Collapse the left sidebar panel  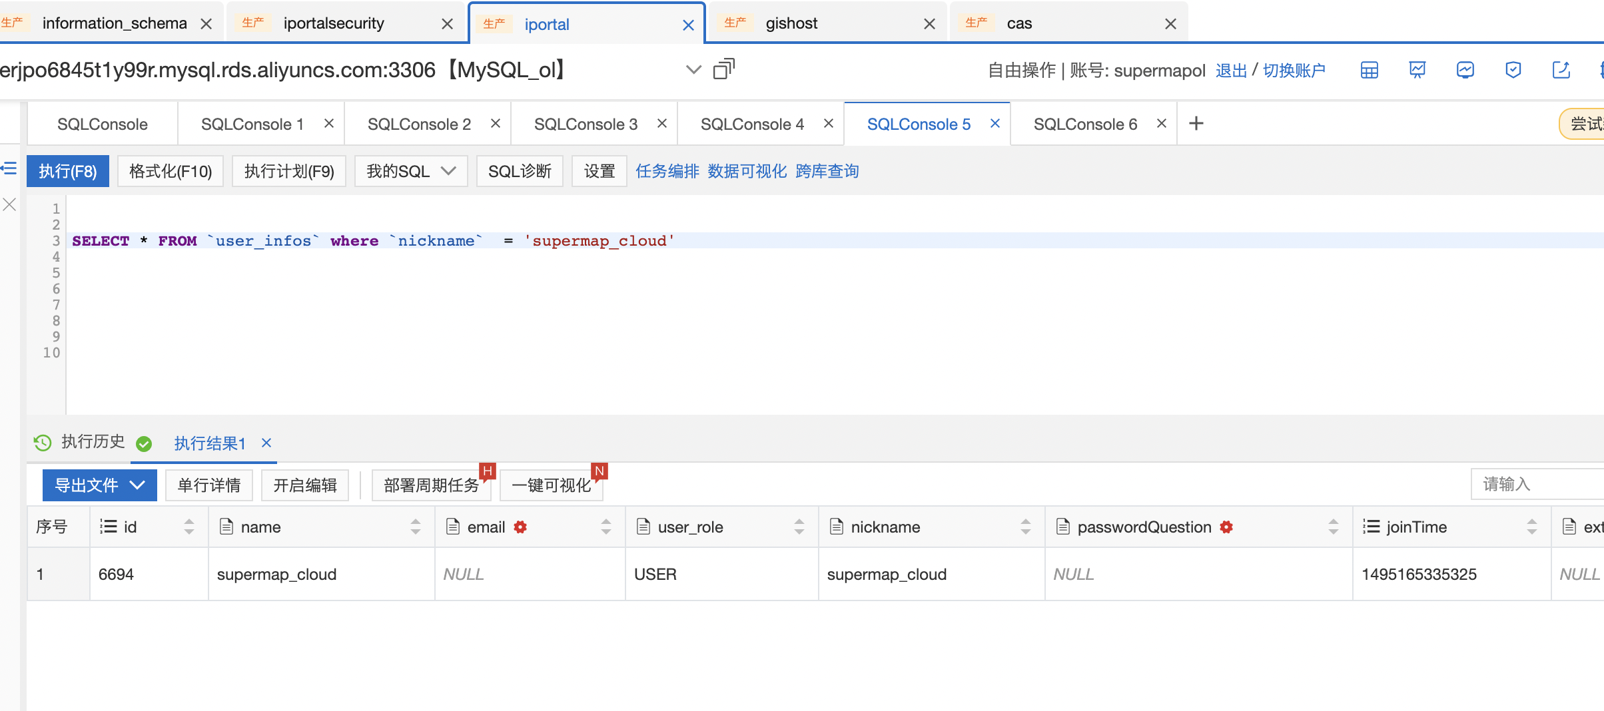[x=8, y=169]
